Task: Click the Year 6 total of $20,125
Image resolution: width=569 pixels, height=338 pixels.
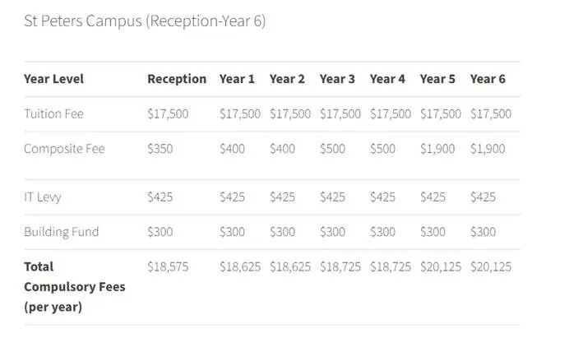Action: (491, 266)
